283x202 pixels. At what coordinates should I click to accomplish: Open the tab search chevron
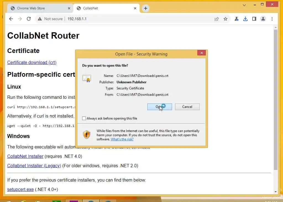click(244, 5)
